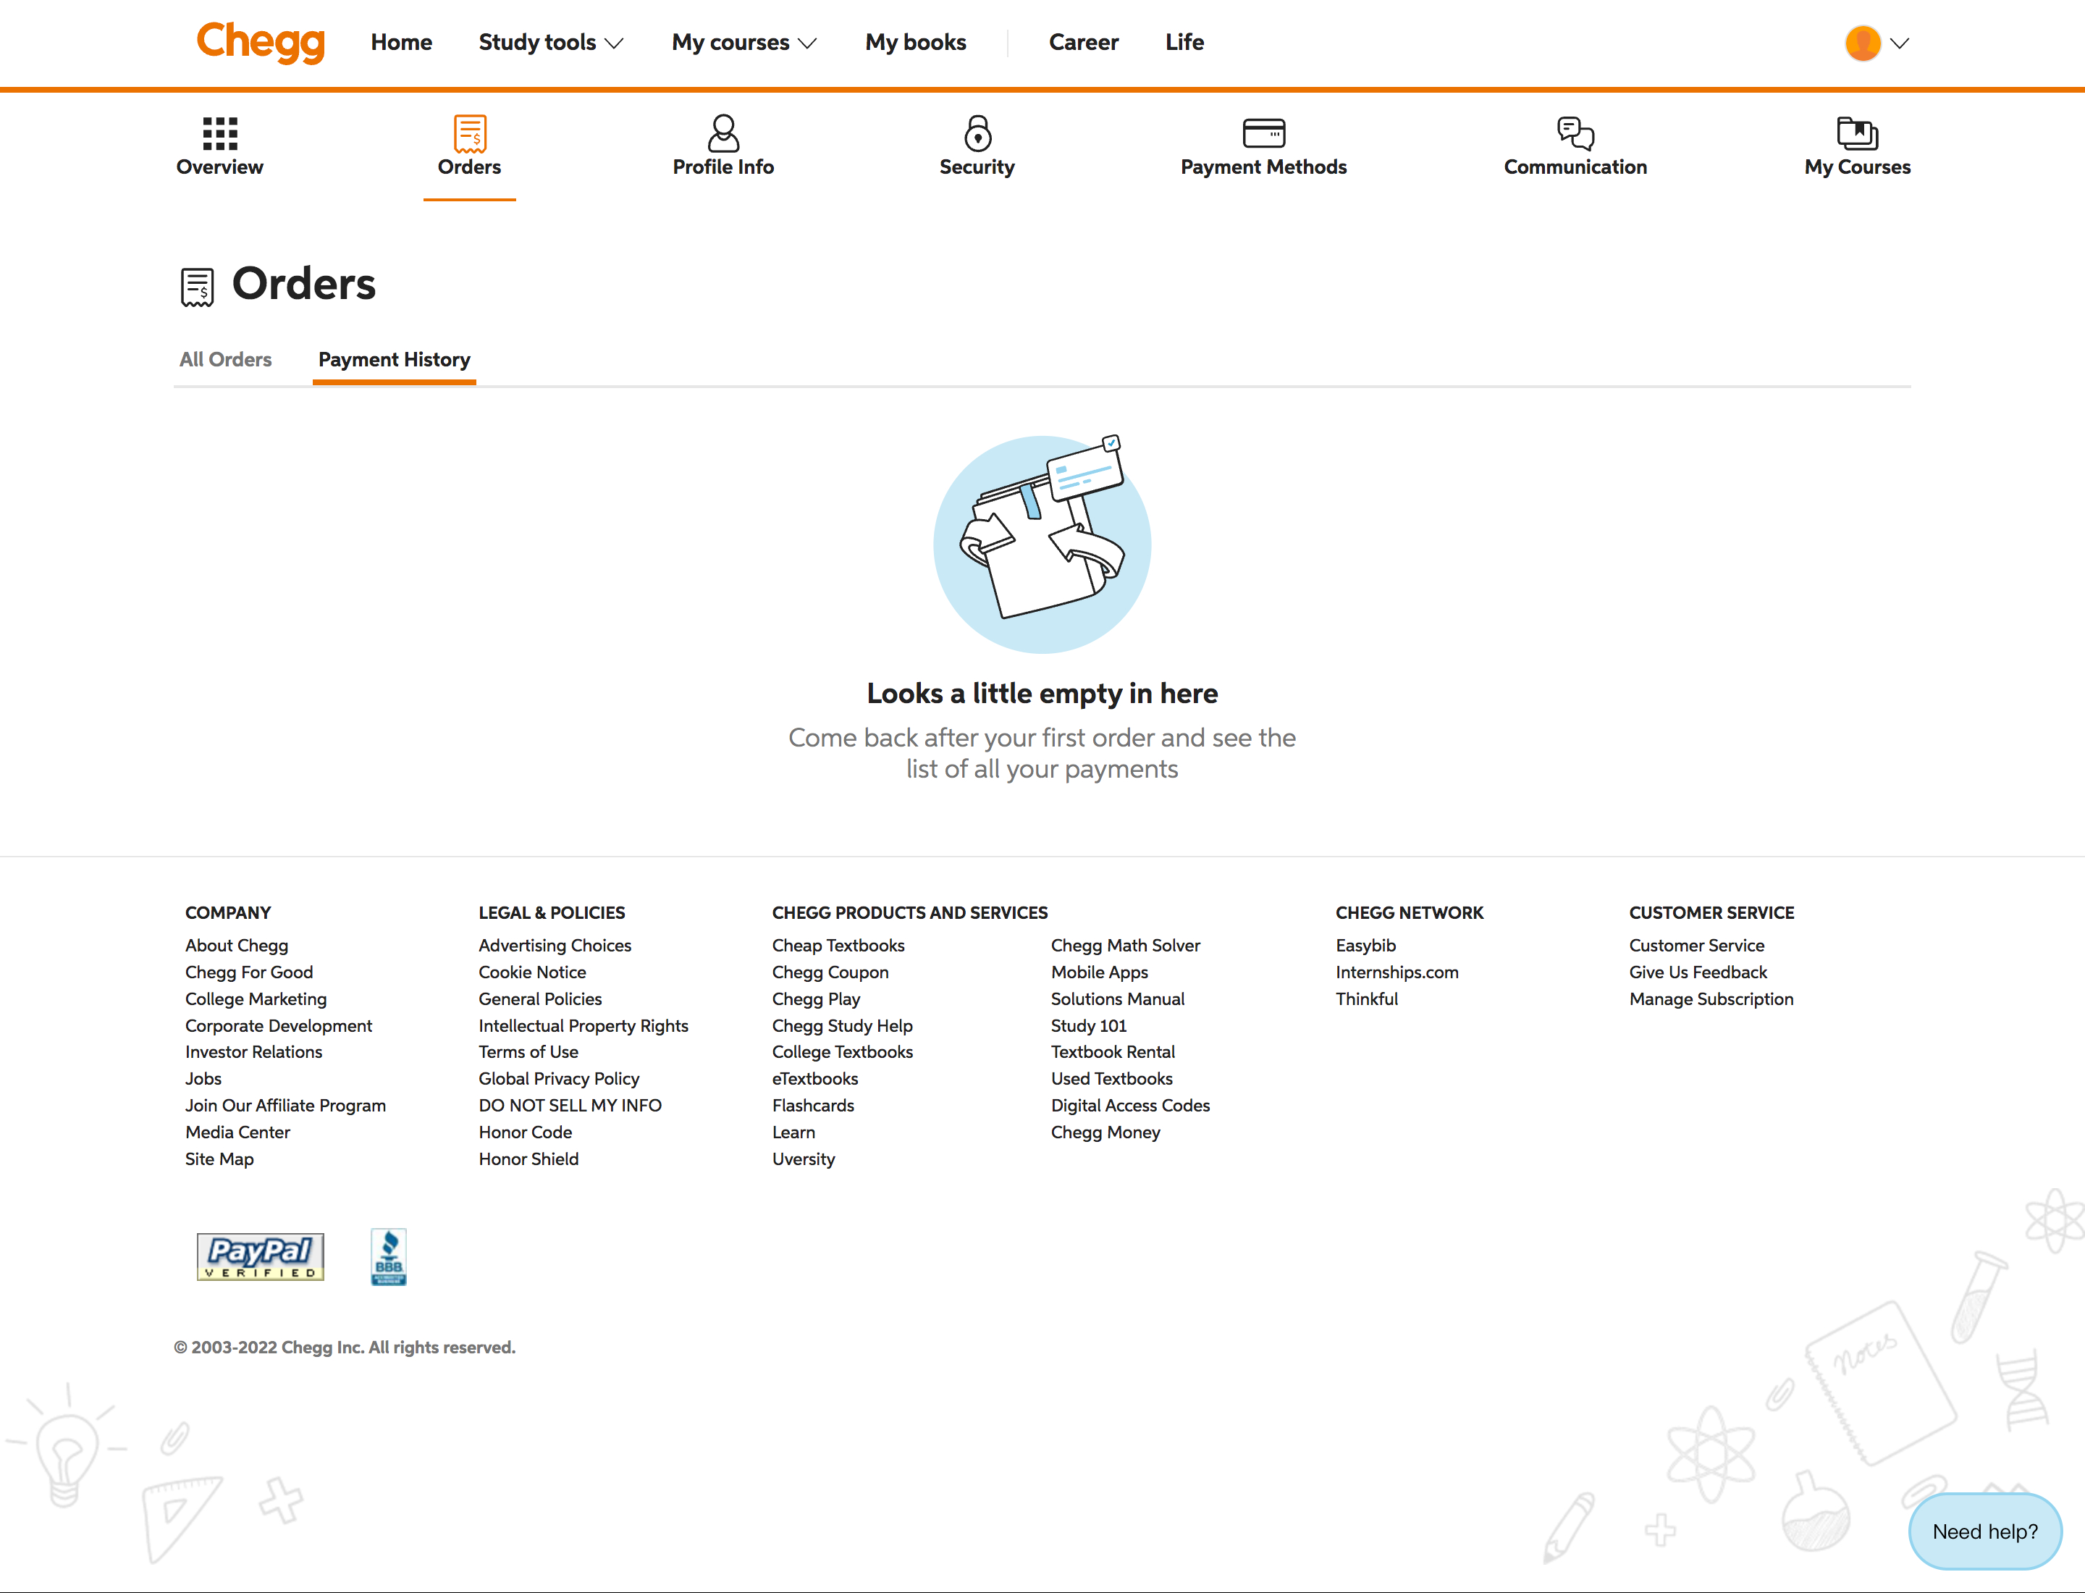Open the Give Us Feedback link

[1698, 972]
